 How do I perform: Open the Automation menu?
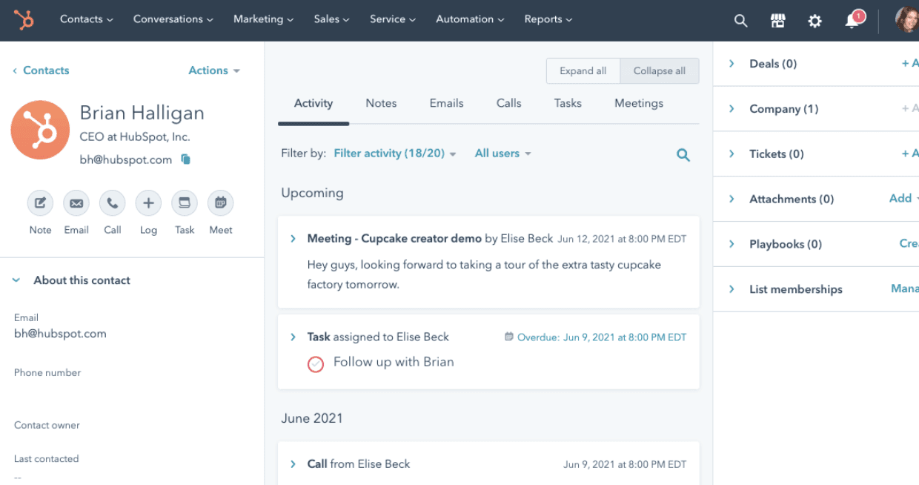471,19
